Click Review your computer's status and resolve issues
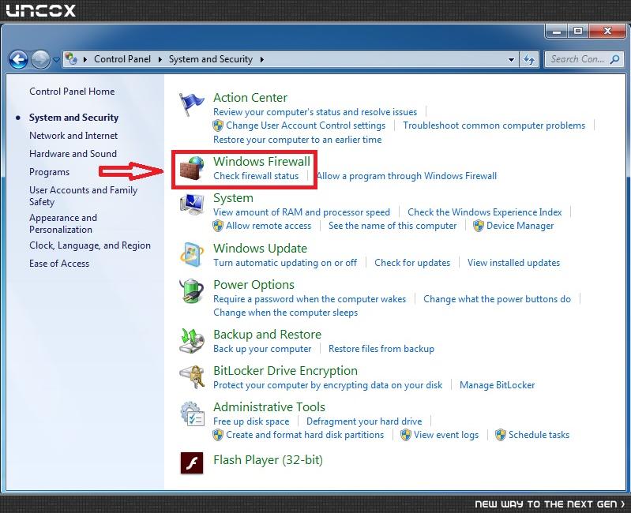 [315, 112]
